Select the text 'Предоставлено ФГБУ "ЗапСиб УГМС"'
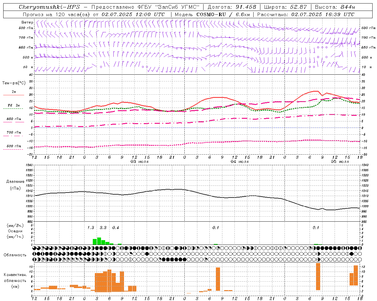 coord(145,7)
